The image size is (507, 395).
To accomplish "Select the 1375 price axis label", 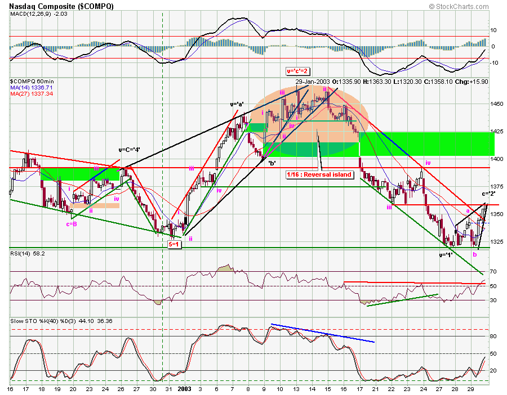I will pyautogui.click(x=497, y=187).
